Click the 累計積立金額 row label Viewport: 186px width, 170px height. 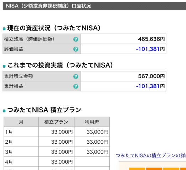[19, 76]
